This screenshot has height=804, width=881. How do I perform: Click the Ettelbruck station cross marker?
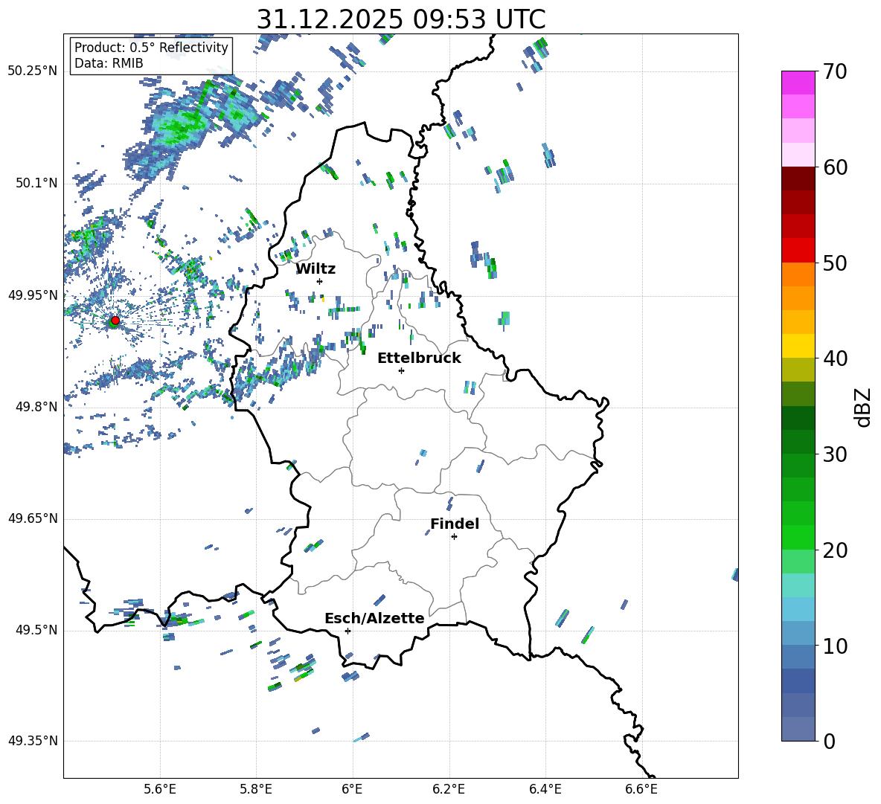401,370
